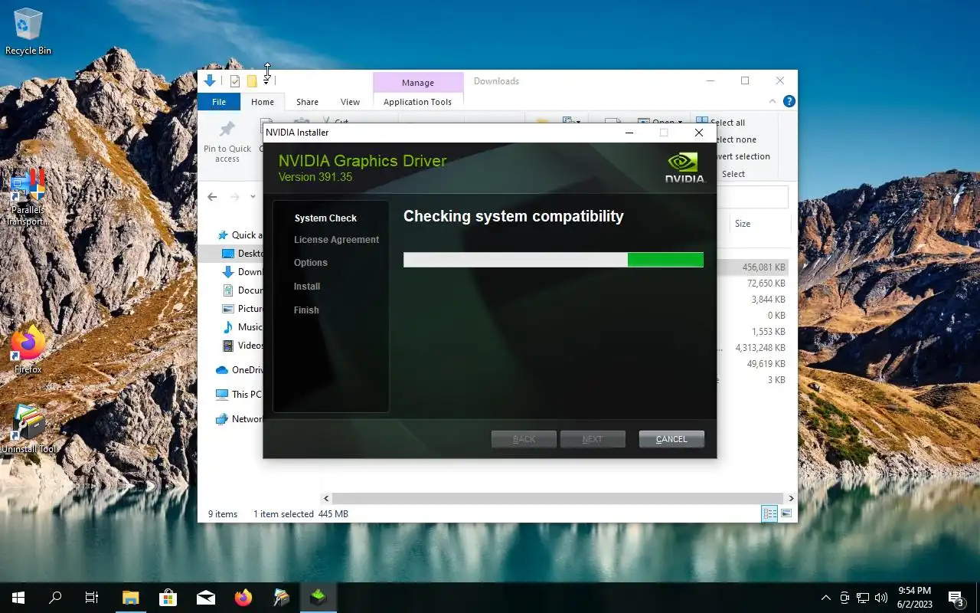Launch Firefox from desktop shortcut
This screenshot has width=980, height=613.
[x=28, y=349]
